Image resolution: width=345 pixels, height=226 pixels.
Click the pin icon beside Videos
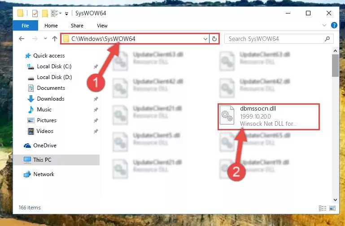(x=96, y=131)
